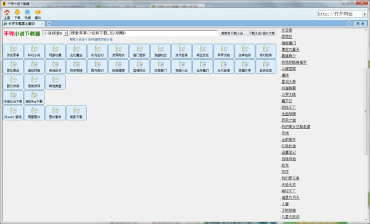Go to the home page (主页)

(7, 14)
